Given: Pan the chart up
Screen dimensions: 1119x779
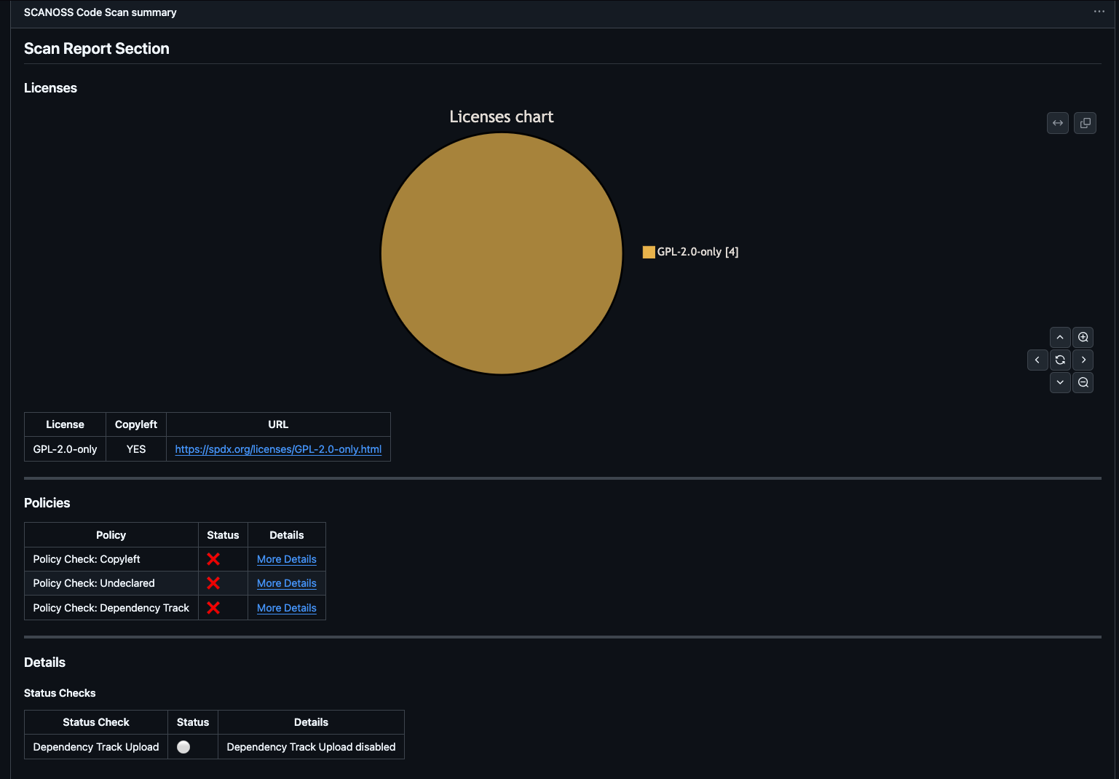Looking at the screenshot, I should pos(1060,337).
